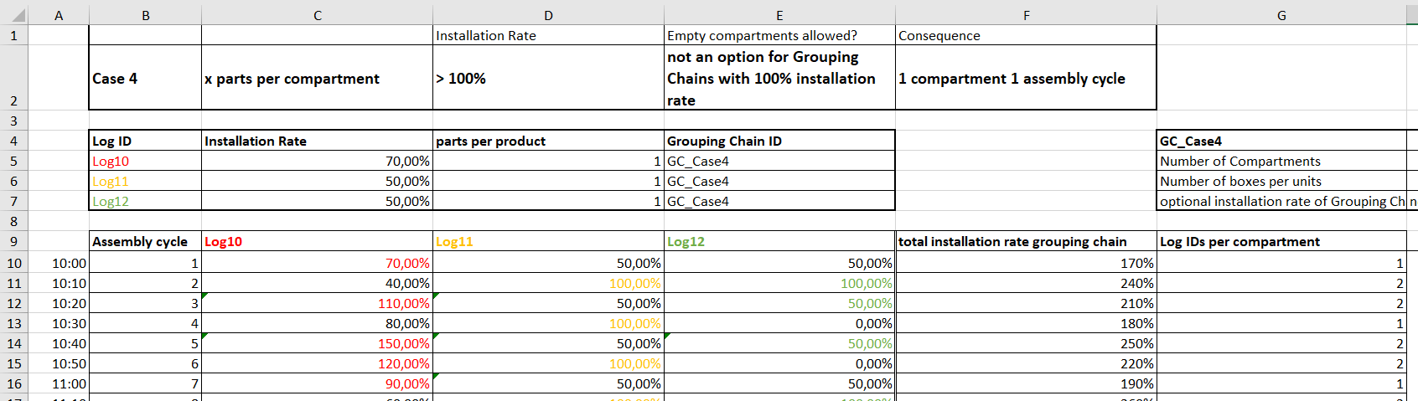
Task: Select column F header
Action: point(1026,15)
